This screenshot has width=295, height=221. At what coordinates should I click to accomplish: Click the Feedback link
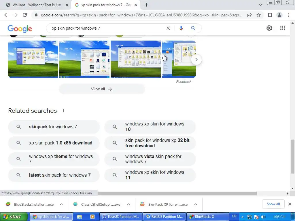[184, 81]
